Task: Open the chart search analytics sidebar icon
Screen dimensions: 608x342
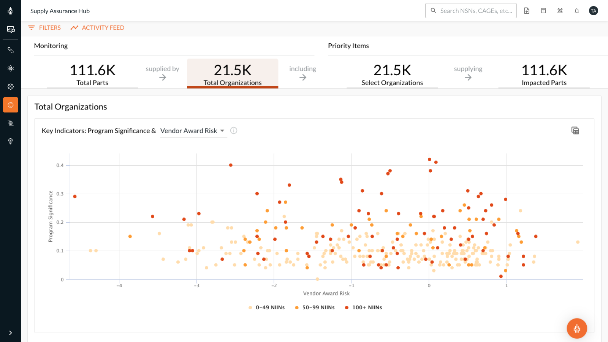Action: pyautogui.click(x=11, y=29)
